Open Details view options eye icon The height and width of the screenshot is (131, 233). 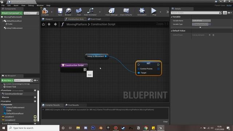click(229, 13)
